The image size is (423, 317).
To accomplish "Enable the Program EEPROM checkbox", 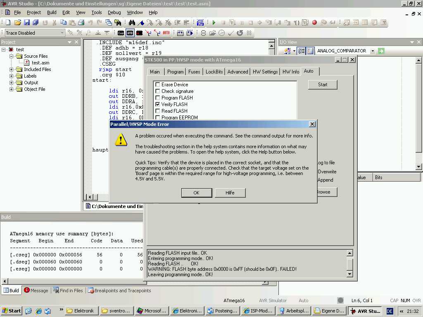I will pos(158,118).
